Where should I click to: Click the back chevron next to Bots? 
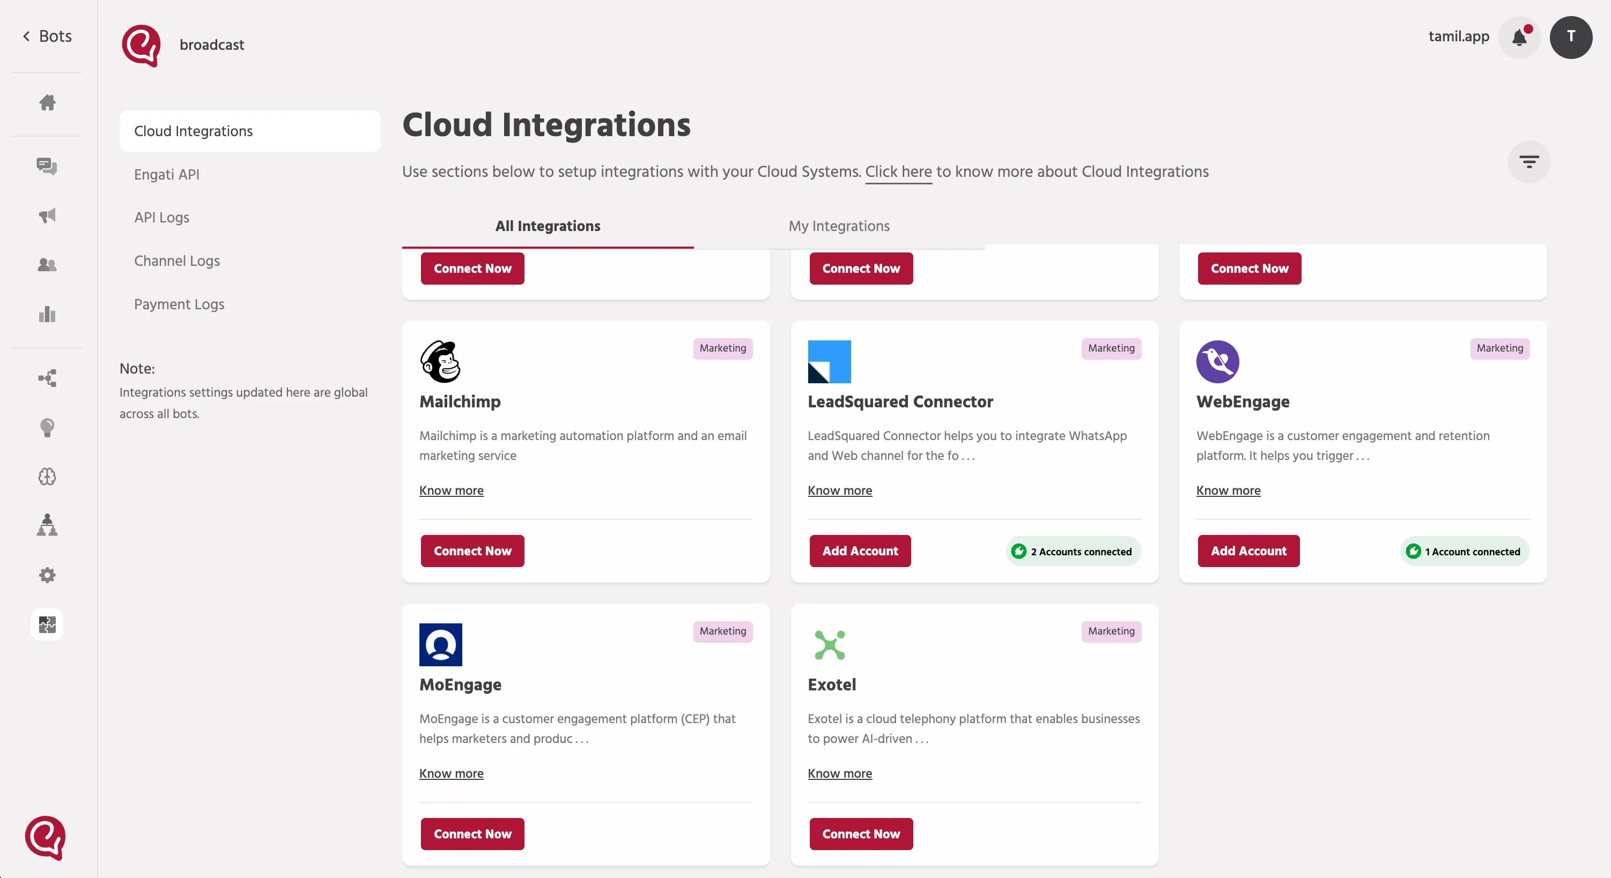pyautogui.click(x=26, y=36)
